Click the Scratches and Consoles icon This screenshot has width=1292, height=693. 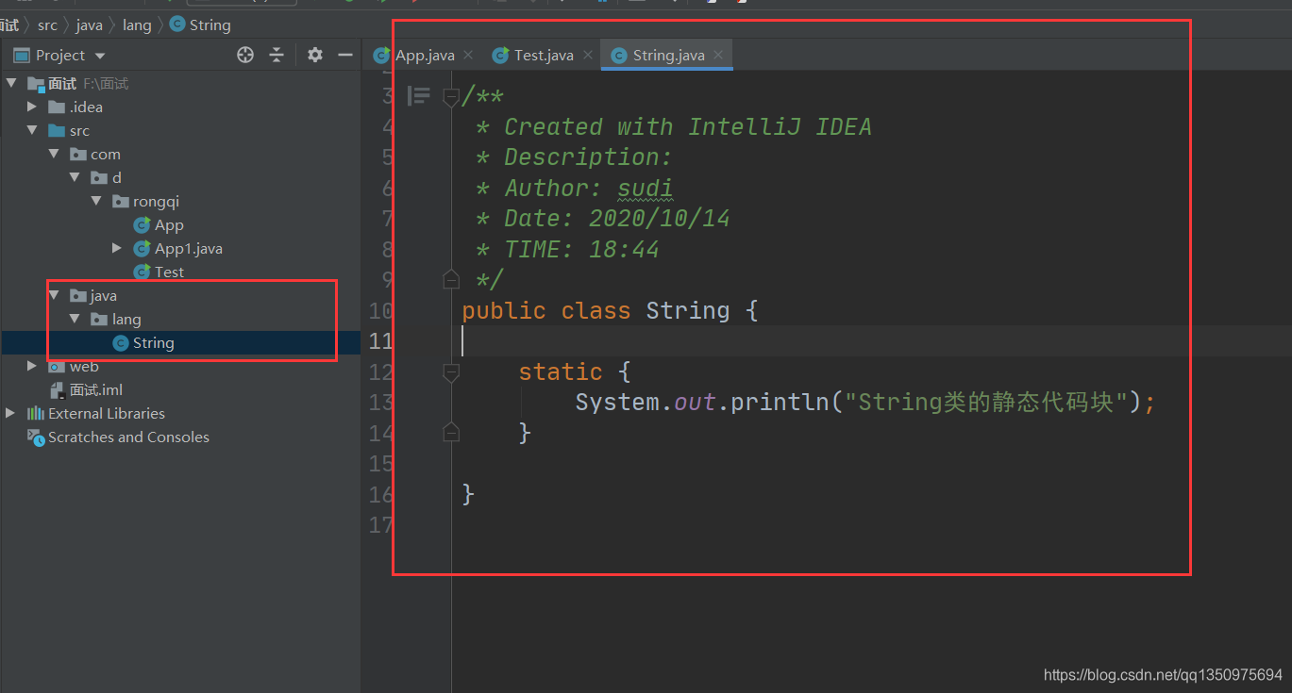[36, 437]
